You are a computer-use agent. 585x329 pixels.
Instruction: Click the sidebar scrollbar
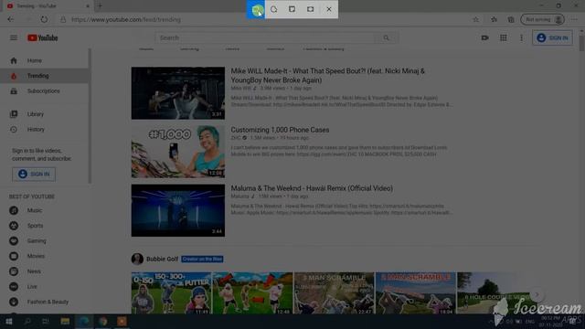tap(90, 116)
